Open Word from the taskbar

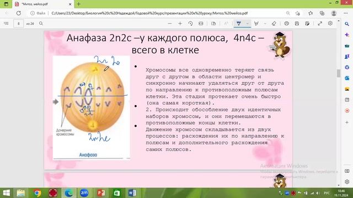tap(132, 193)
